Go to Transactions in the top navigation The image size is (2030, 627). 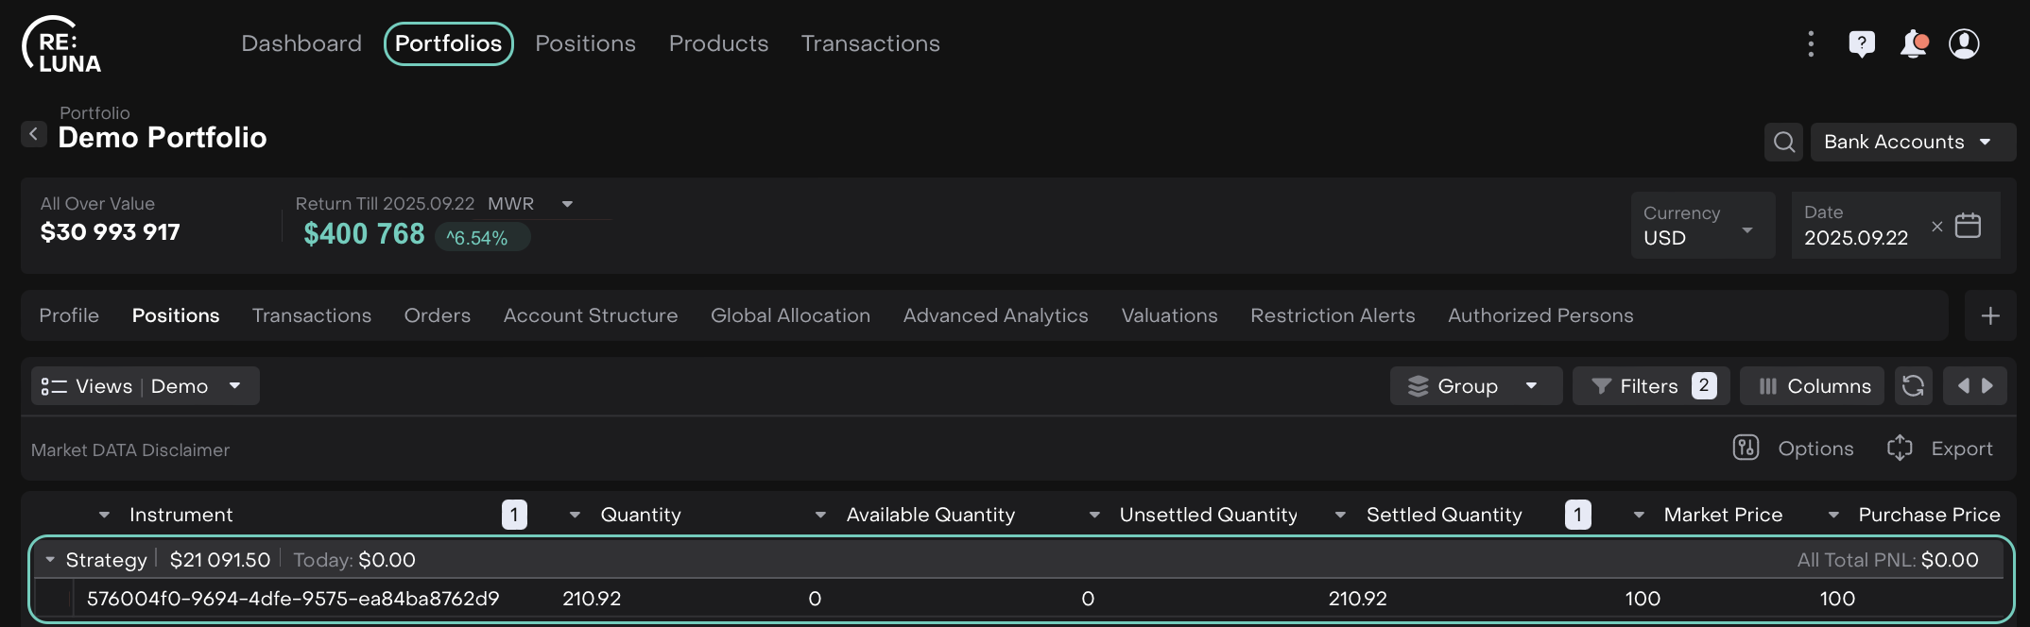[x=869, y=43]
